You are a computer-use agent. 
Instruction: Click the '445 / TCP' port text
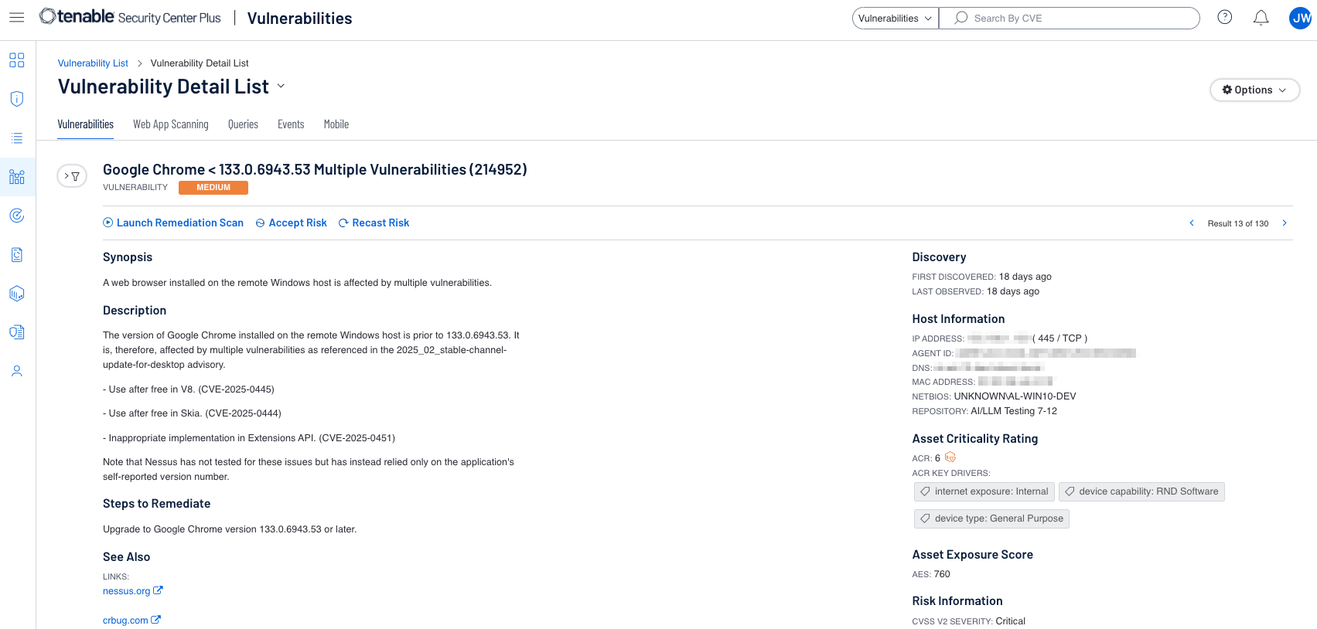click(1060, 338)
